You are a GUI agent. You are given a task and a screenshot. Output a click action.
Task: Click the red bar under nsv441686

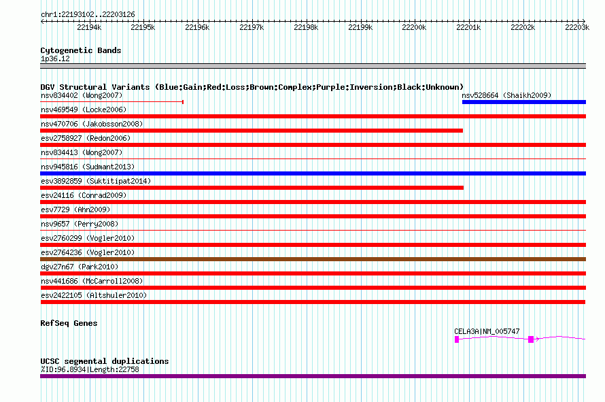pyautogui.click(x=313, y=288)
